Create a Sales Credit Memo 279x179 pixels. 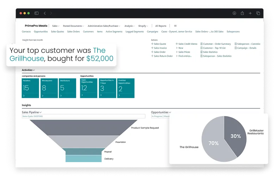186,44
